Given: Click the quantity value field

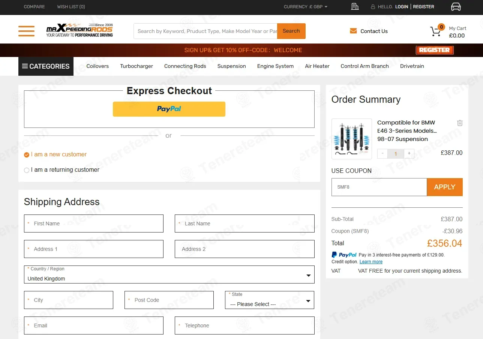Looking at the screenshot, I should click(396, 153).
